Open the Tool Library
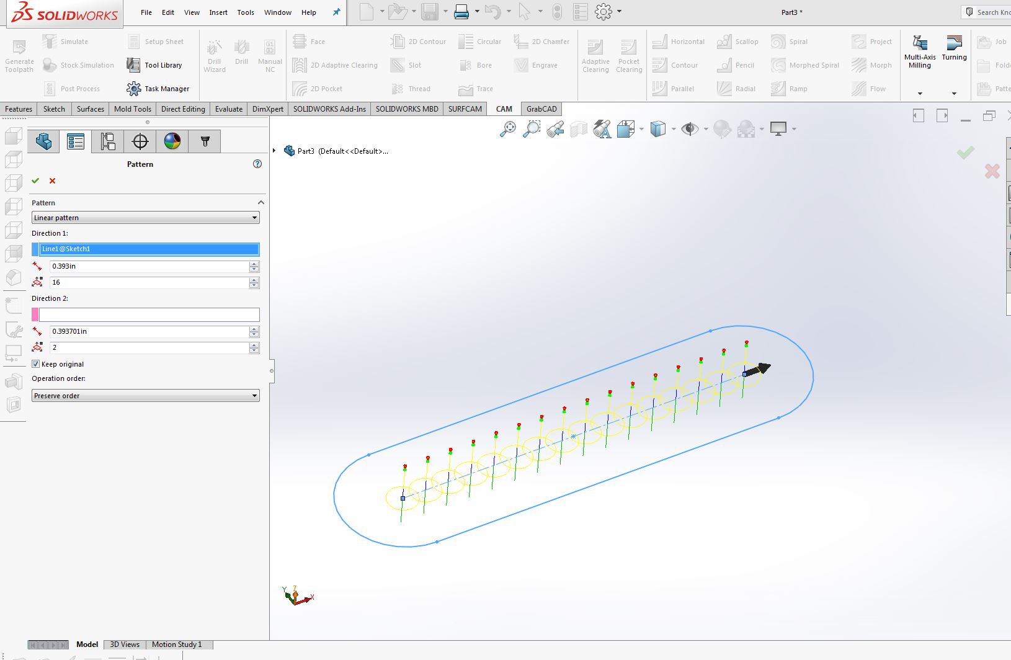Screen dimensions: 1011x660 tap(154, 65)
